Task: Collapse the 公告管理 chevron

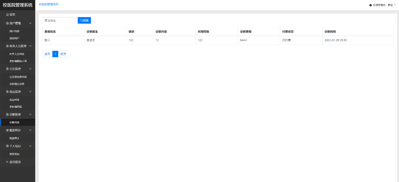Action: pyautogui.click(x=30, y=69)
